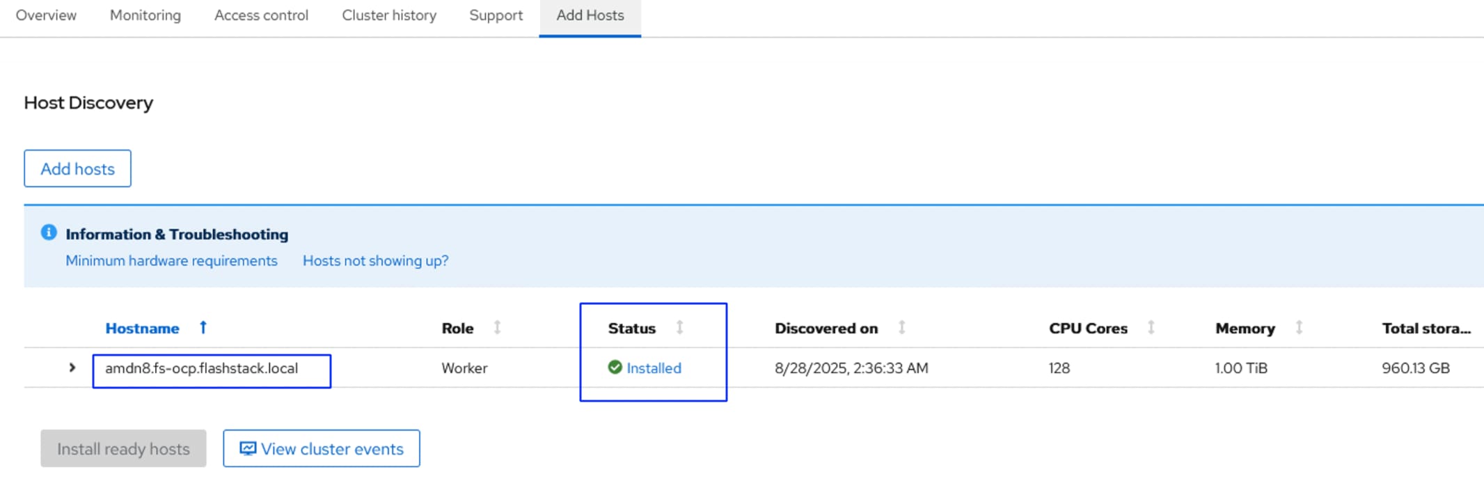Click the Hosts not showing up link
Viewport: 1484px width, 504px height.
coord(375,261)
